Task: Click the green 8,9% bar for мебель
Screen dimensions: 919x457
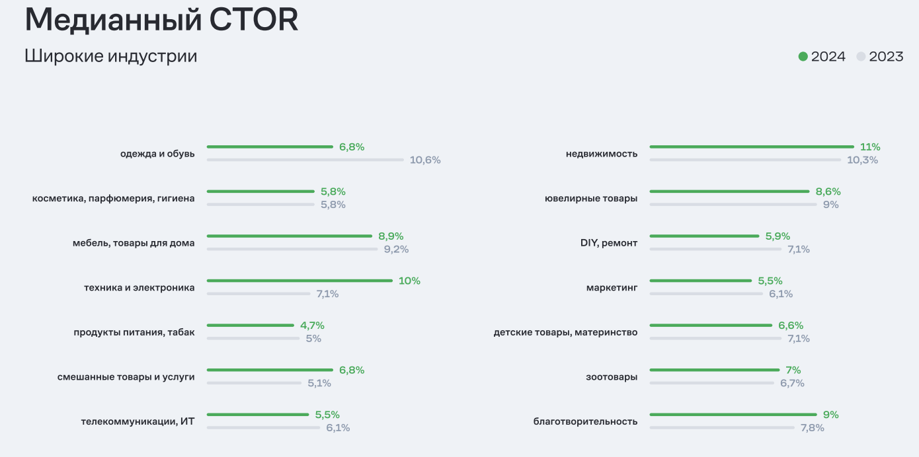Action: click(x=290, y=236)
